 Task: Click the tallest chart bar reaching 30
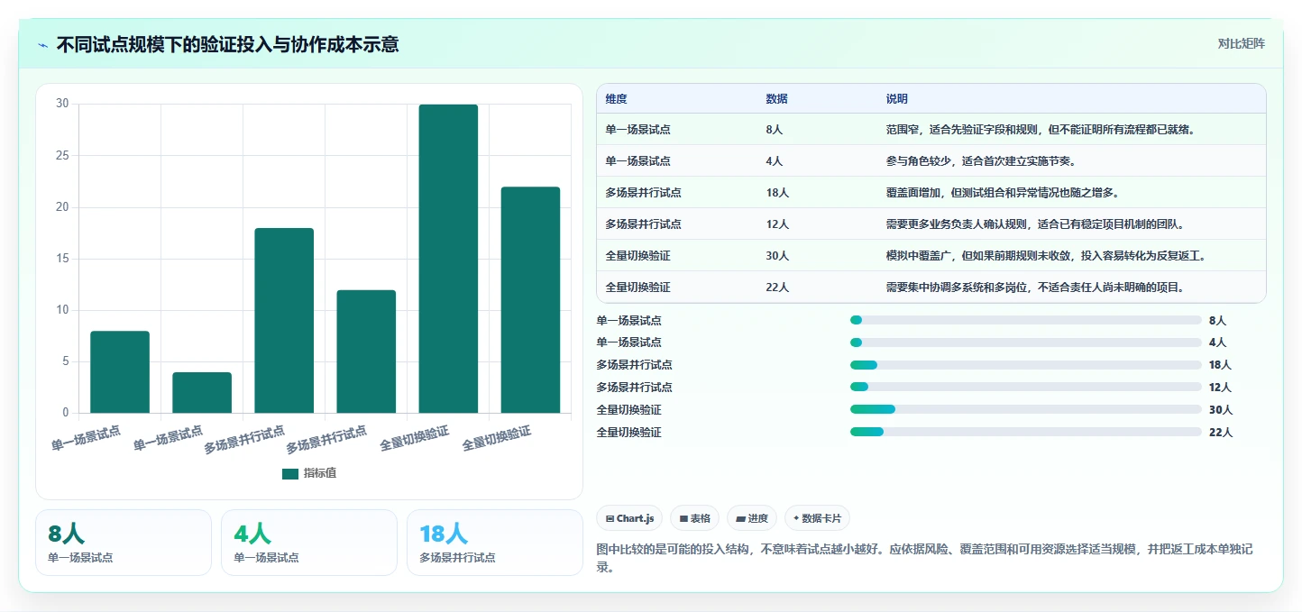448,259
